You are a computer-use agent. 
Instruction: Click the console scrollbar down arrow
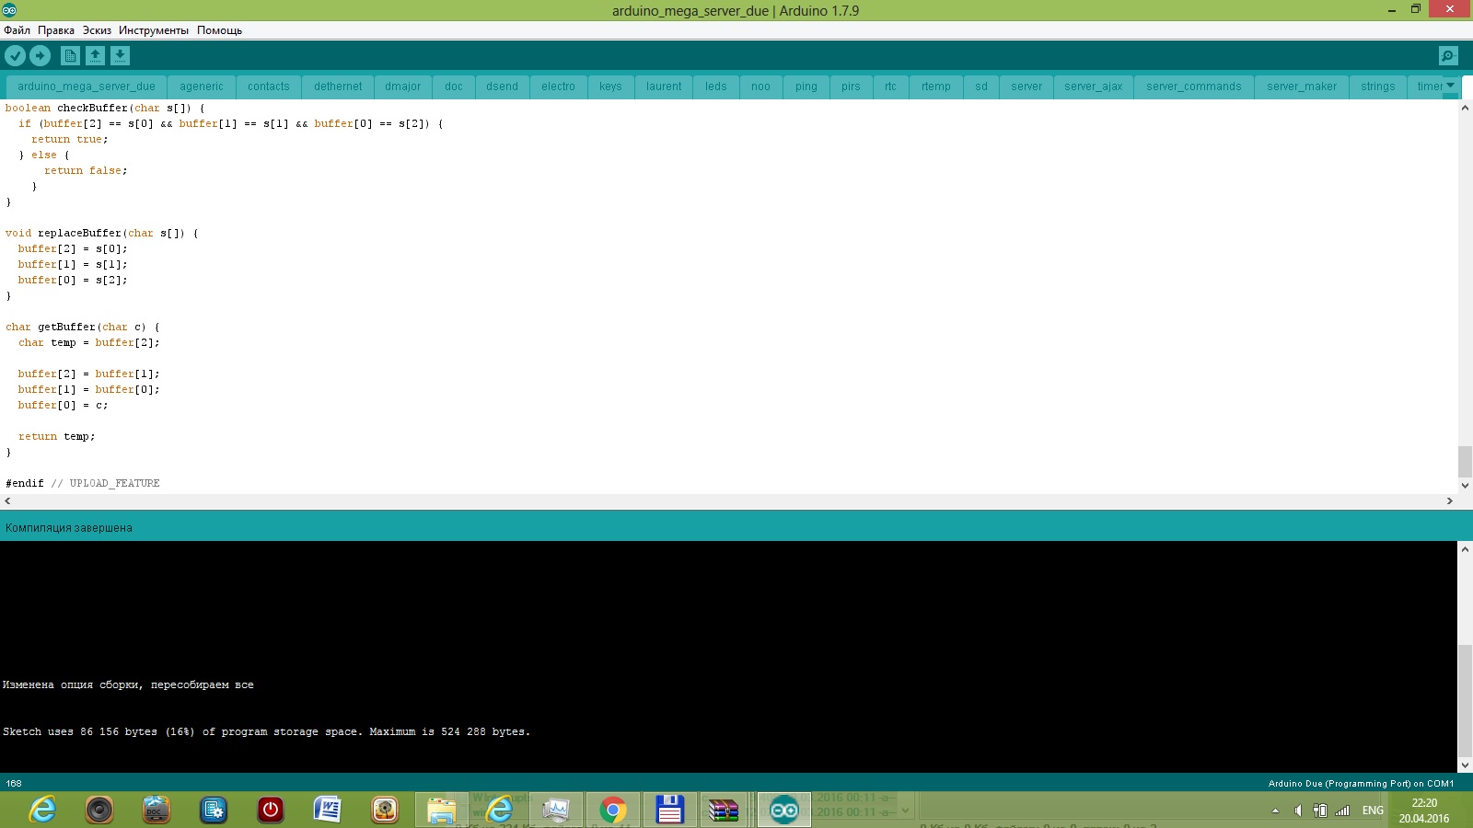click(1465, 765)
